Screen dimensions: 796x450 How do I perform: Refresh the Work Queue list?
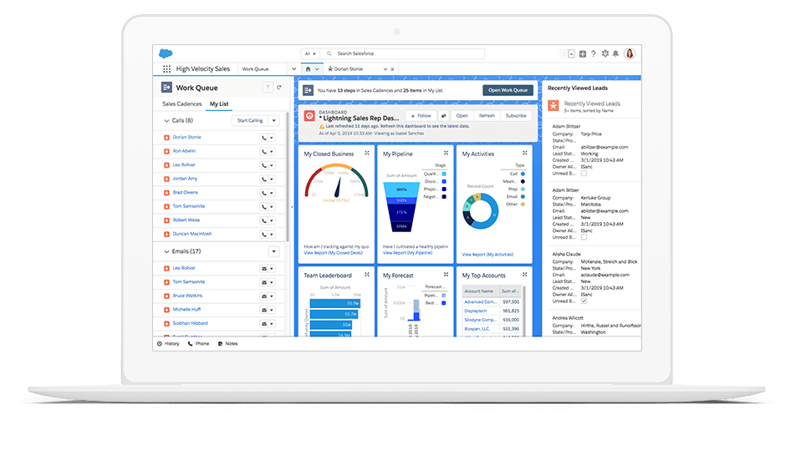tap(279, 87)
